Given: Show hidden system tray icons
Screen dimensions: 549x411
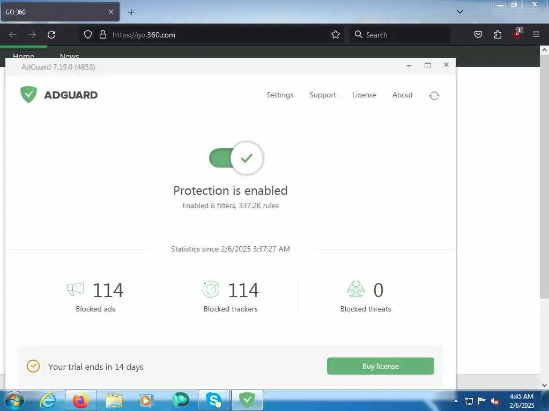Looking at the screenshot, I should pyautogui.click(x=456, y=401).
